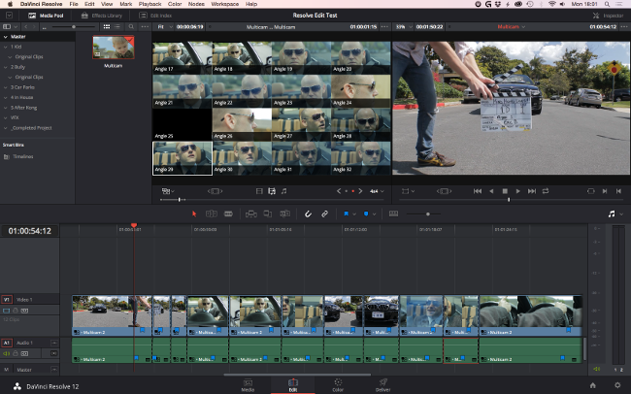Viewport: 631px width, 394px height.
Task: Select Angle 24 in multicam viewer
Action: pos(361,91)
